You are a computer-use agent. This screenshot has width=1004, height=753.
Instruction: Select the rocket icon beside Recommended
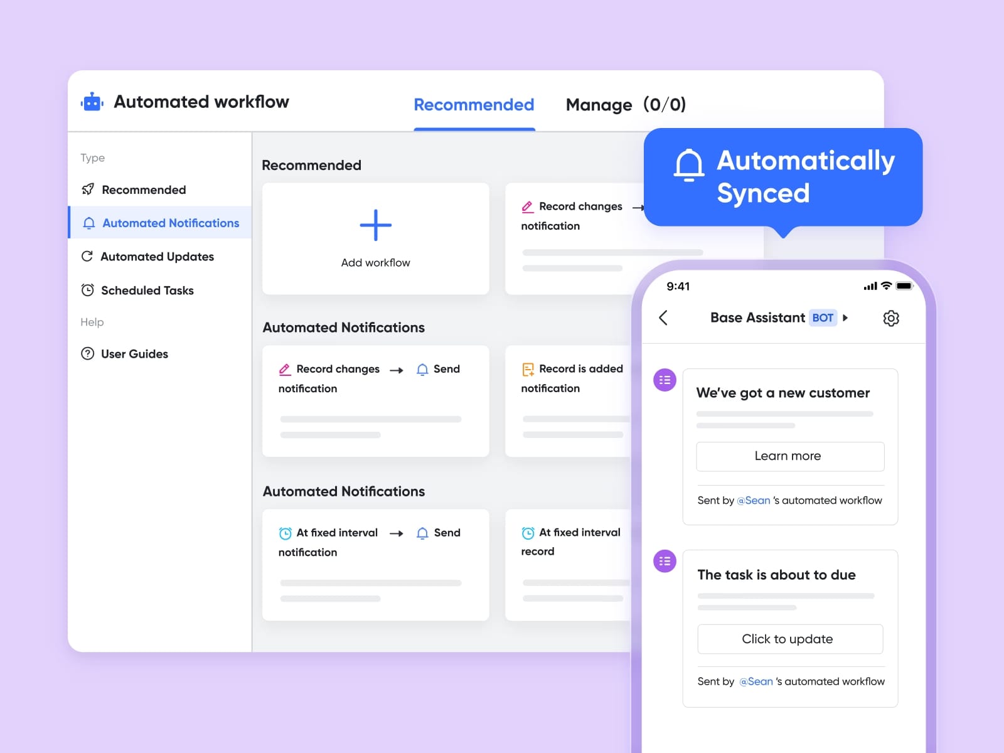coord(88,190)
